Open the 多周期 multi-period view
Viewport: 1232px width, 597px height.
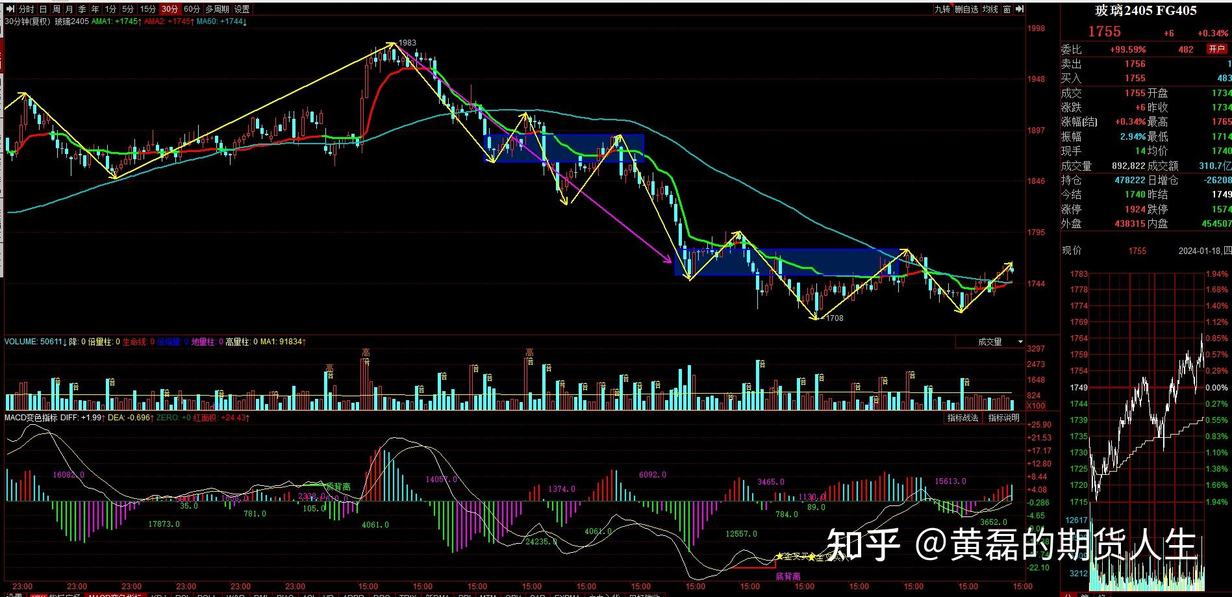(x=217, y=9)
